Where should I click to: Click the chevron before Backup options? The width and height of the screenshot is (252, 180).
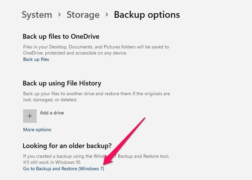(107, 15)
